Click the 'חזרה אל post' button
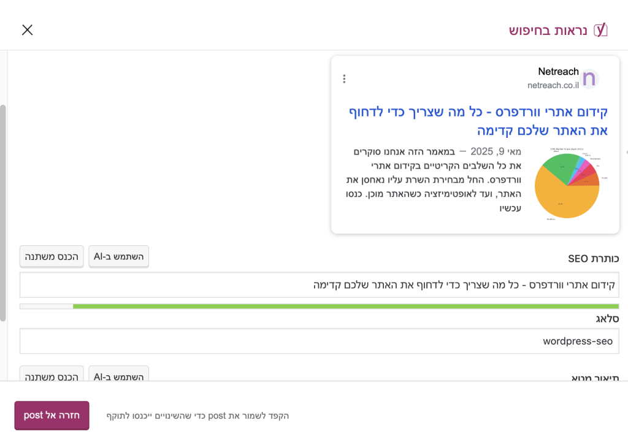Viewport: 628px width, 445px height. [52, 416]
